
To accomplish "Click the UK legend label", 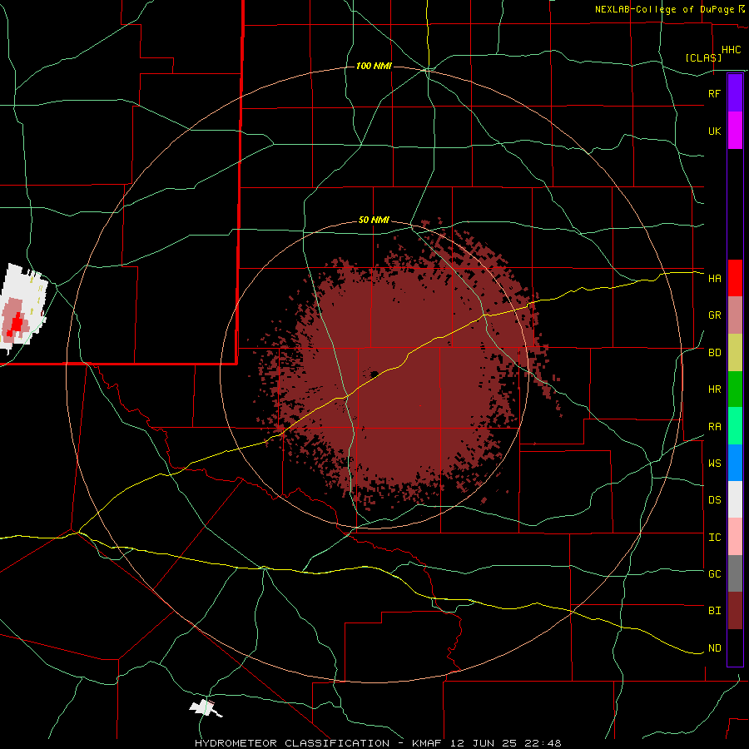I will (714, 131).
